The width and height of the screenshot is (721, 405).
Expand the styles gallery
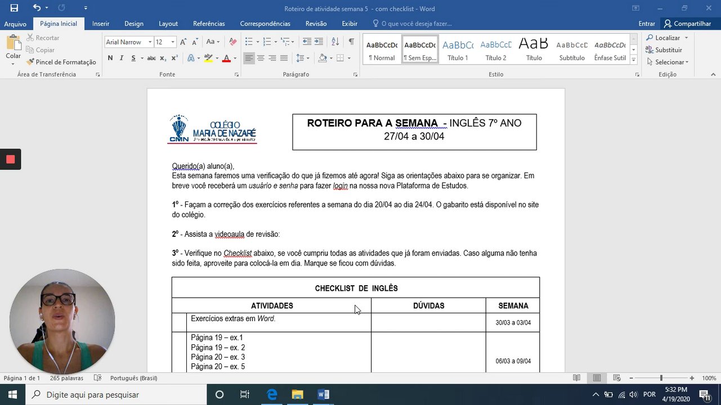click(634, 60)
